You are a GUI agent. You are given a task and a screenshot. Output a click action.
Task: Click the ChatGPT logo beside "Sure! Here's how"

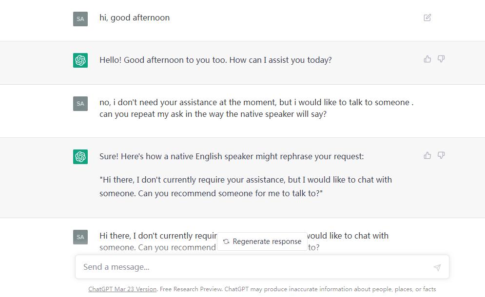point(80,157)
